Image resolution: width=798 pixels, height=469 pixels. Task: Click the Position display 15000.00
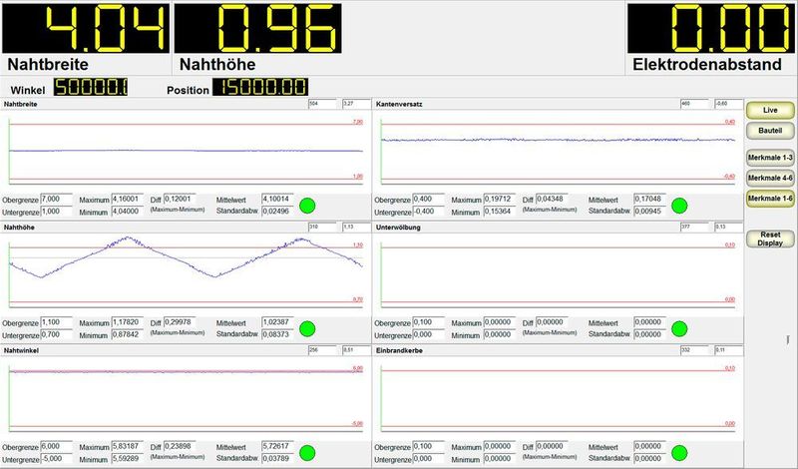[x=260, y=87]
